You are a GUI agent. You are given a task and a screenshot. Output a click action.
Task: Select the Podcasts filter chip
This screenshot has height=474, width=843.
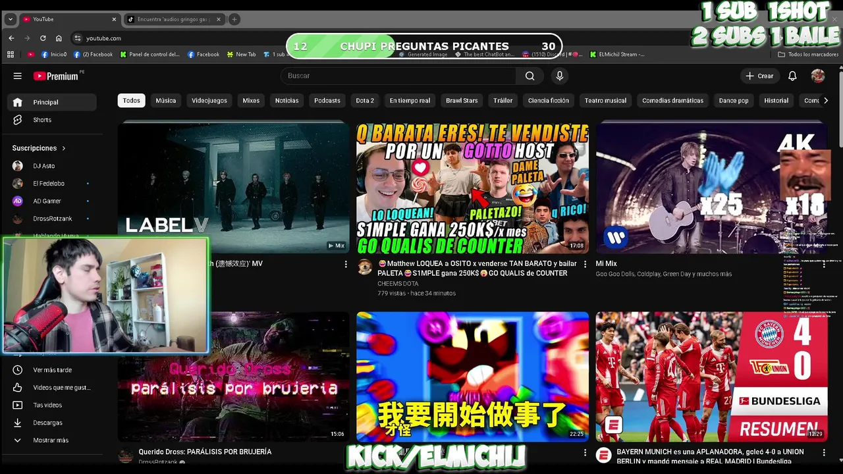click(327, 101)
